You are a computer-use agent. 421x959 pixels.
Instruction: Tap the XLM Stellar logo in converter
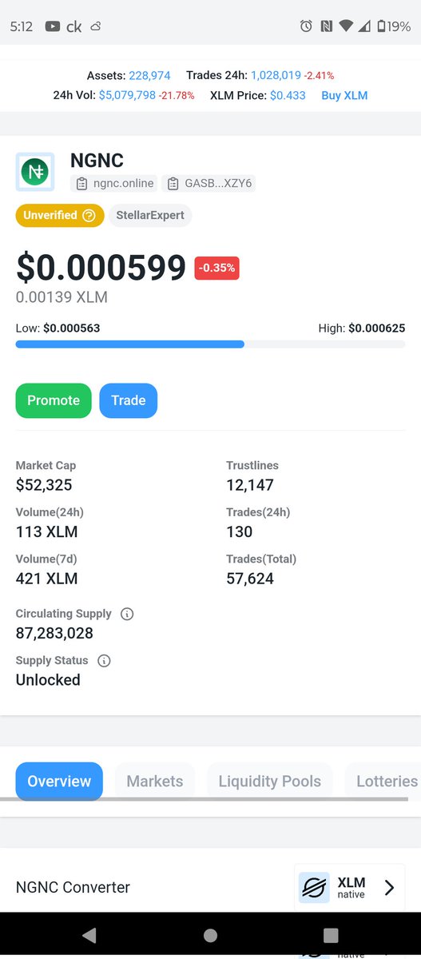coord(314,887)
